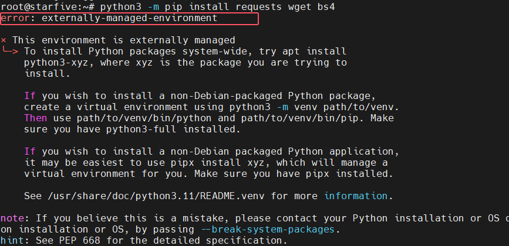This screenshot has height=246, width=509.
Task: Click the magenta "Then" word
Action: [x=35, y=118]
